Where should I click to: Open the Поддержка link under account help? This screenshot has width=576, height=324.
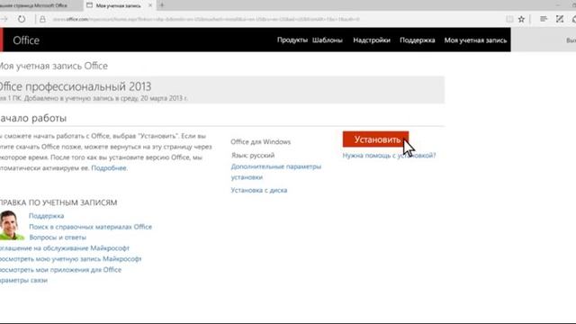pyautogui.click(x=46, y=216)
